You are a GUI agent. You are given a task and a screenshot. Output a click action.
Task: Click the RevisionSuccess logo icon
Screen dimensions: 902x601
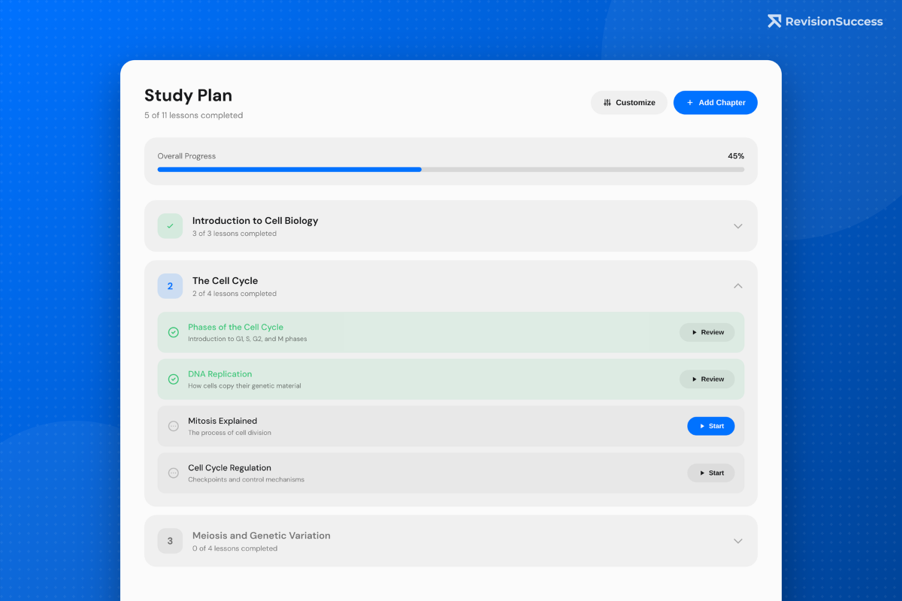pyautogui.click(x=774, y=21)
